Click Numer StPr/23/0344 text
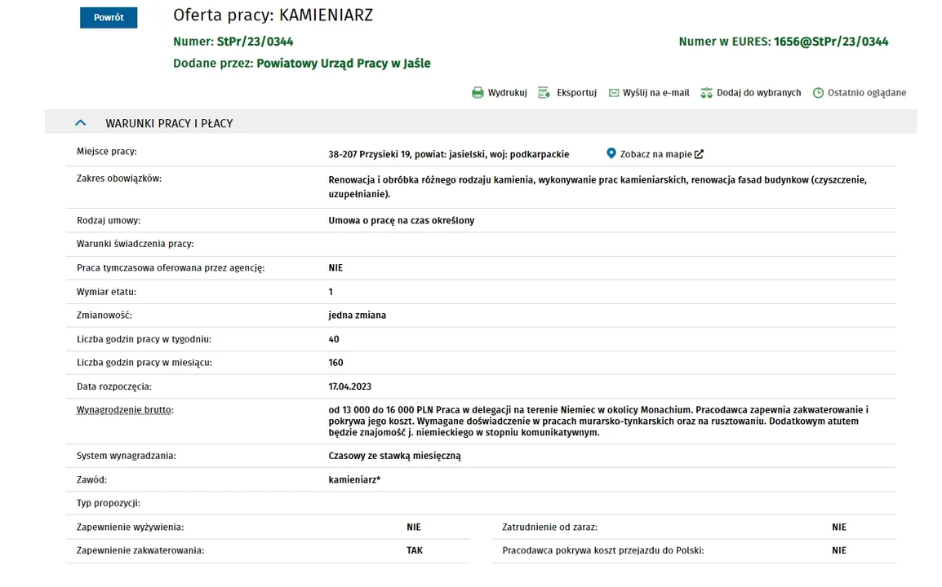Image resolution: width=942 pixels, height=587 pixels. pyautogui.click(x=233, y=42)
